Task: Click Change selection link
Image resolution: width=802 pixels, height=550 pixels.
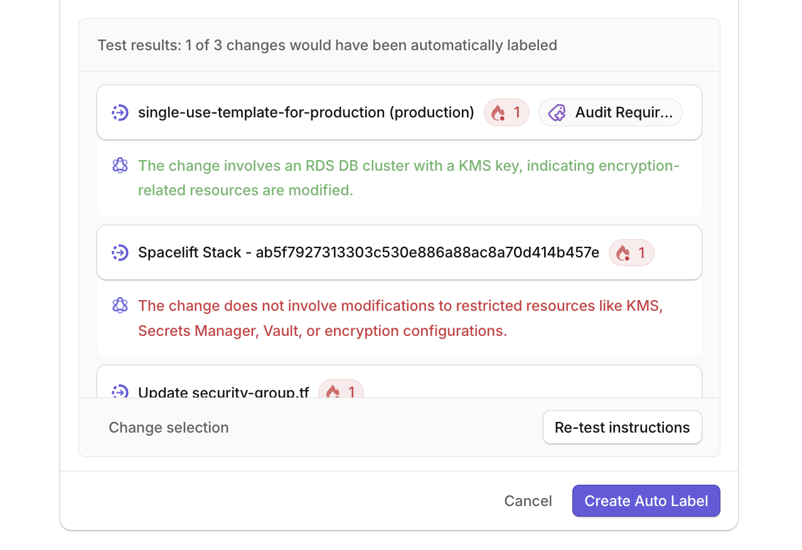Action: [x=169, y=428]
